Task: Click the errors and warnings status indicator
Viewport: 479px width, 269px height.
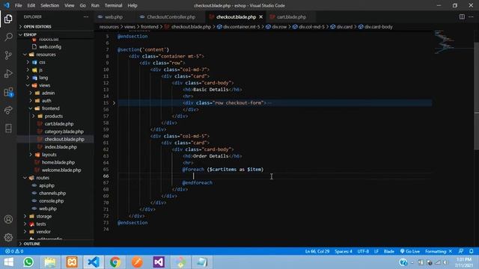Action: point(14,251)
